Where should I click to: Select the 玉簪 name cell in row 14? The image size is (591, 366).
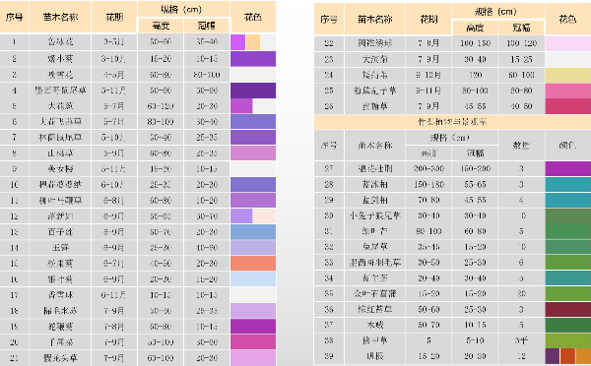[x=60, y=247]
